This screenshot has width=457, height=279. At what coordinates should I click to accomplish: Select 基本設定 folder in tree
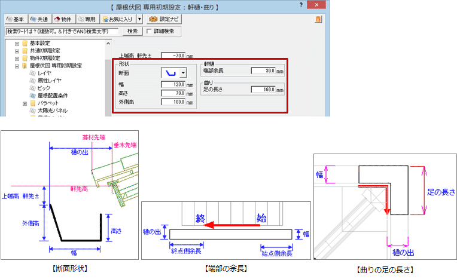coord(40,44)
